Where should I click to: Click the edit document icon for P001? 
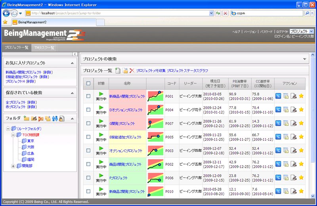[293, 96]
